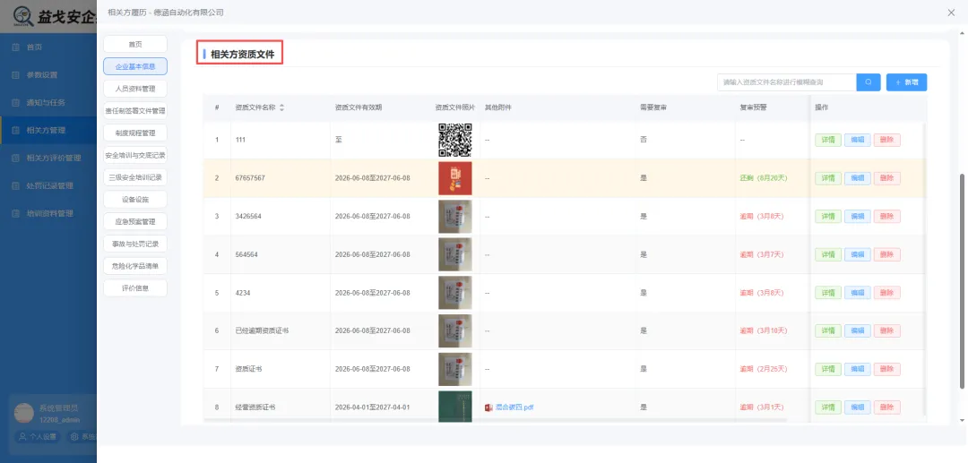The width and height of the screenshot is (968, 463).
Task: Open 首页 in the blue sidebar
Action: point(34,47)
